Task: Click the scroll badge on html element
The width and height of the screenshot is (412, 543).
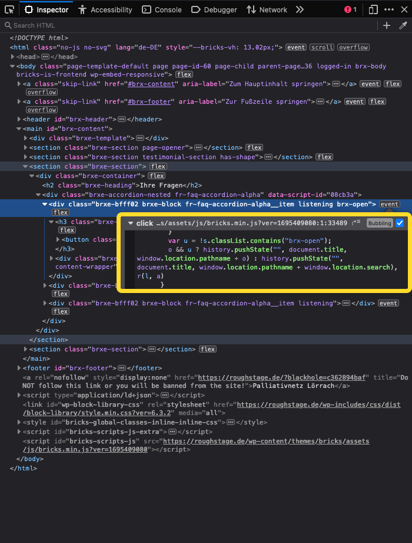Action: (322, 47)
